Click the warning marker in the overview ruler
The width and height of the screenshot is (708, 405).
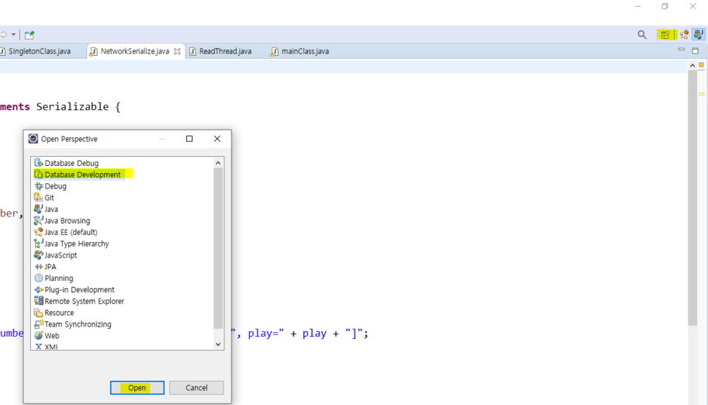[701, 94]
